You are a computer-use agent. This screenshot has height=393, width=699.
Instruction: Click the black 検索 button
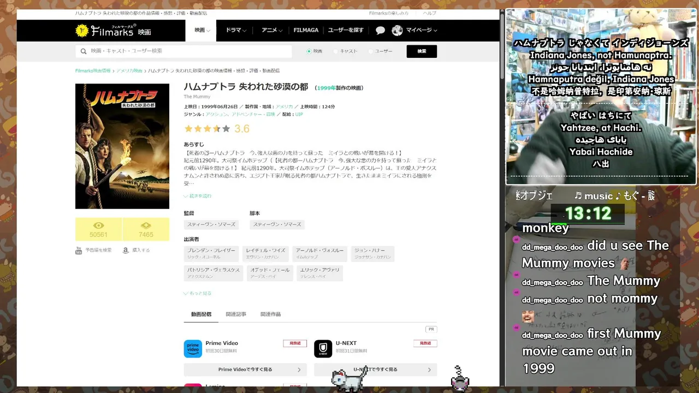point(422,51)
